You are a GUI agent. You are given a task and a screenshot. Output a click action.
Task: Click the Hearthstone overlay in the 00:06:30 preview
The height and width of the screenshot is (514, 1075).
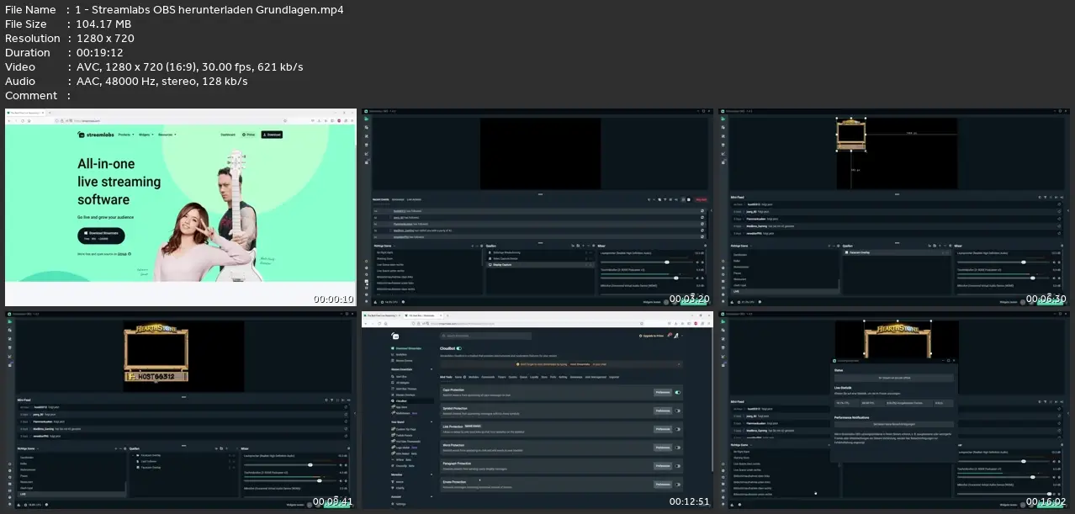click(851, 135)
